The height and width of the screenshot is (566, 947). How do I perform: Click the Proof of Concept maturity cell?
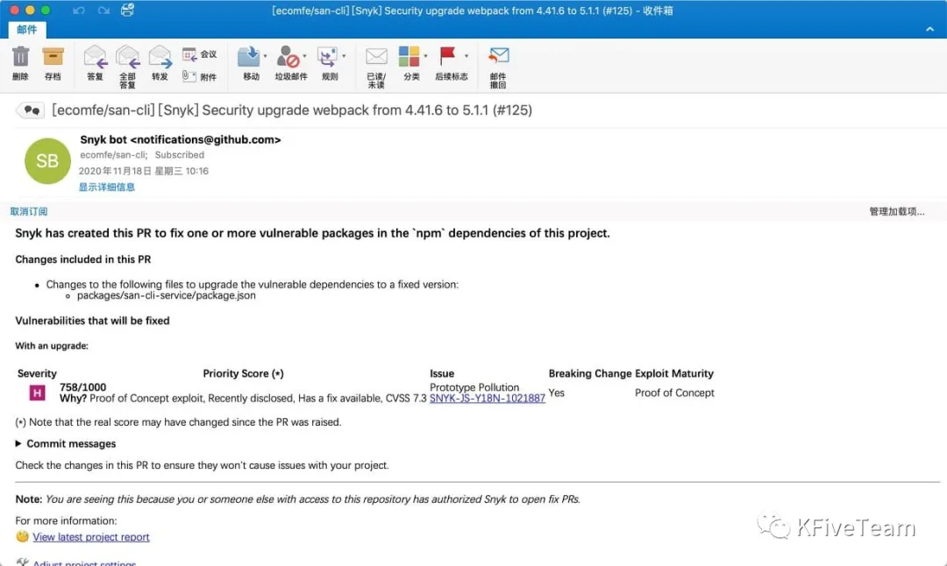674,393
